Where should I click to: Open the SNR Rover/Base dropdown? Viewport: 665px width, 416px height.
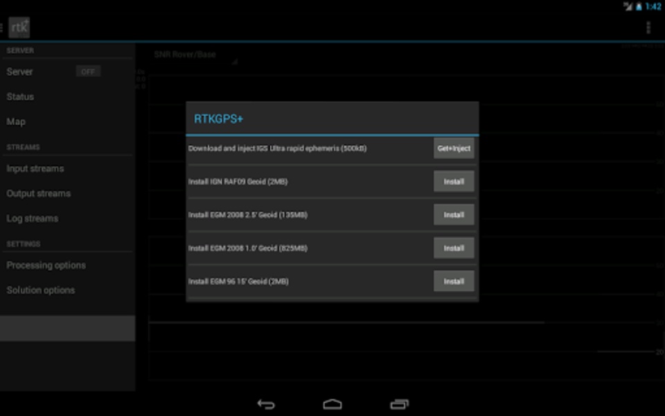coord(195,55)
